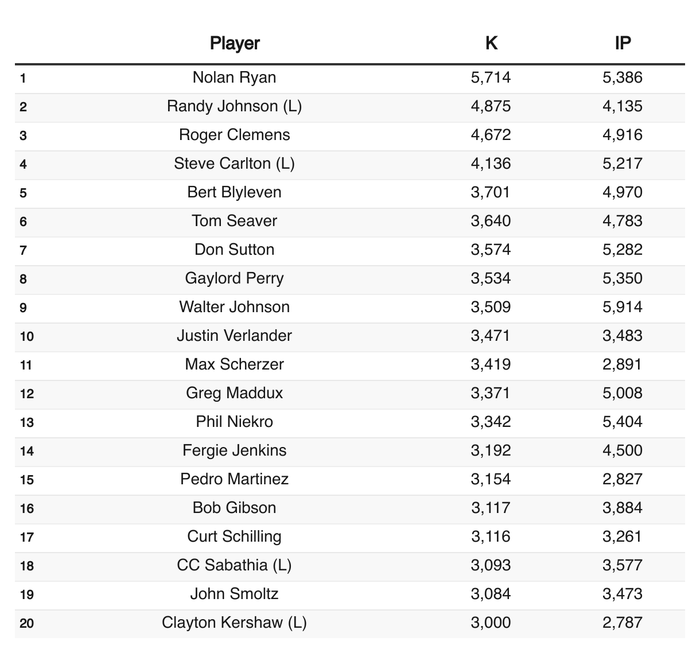Select Greg Maddux player name
The width and height of the screenshot is (700, 653).
235,393
